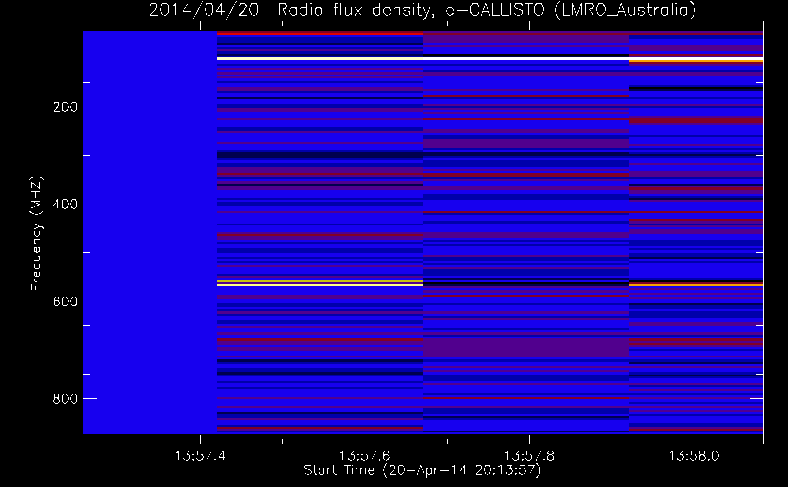Click the 13:57.6 time tick label
The width and height of the screenshot is (788, 487).
point(365,456)
